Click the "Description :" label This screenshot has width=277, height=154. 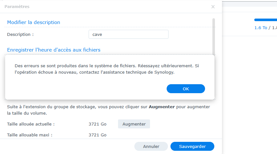[x=20, y=34]
